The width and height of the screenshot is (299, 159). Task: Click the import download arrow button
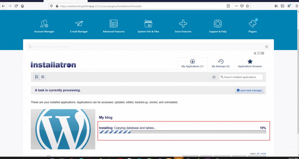click(x=214, y=77)
